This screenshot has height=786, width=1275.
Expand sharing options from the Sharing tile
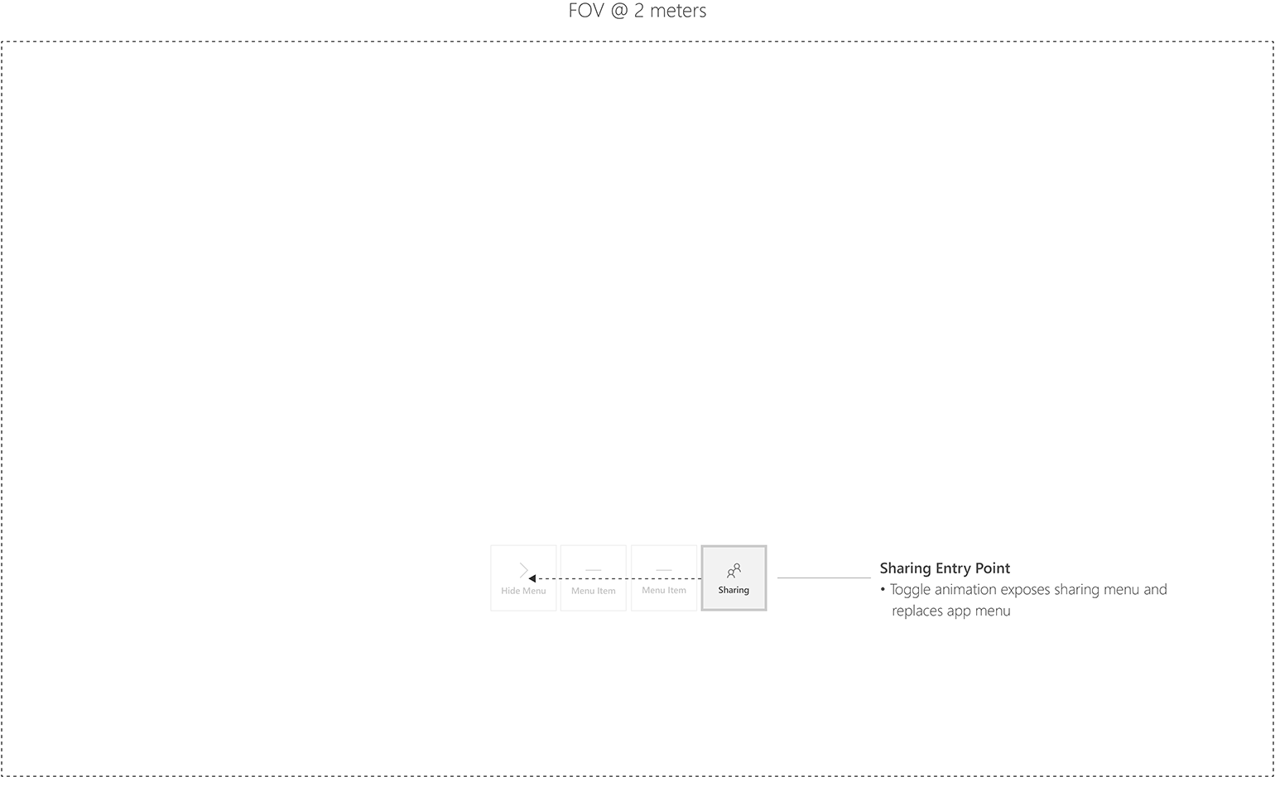tap(734, 578)
